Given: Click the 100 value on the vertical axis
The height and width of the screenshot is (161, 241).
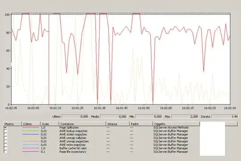Looking at the screenshot, I should [x=7, y=15].
